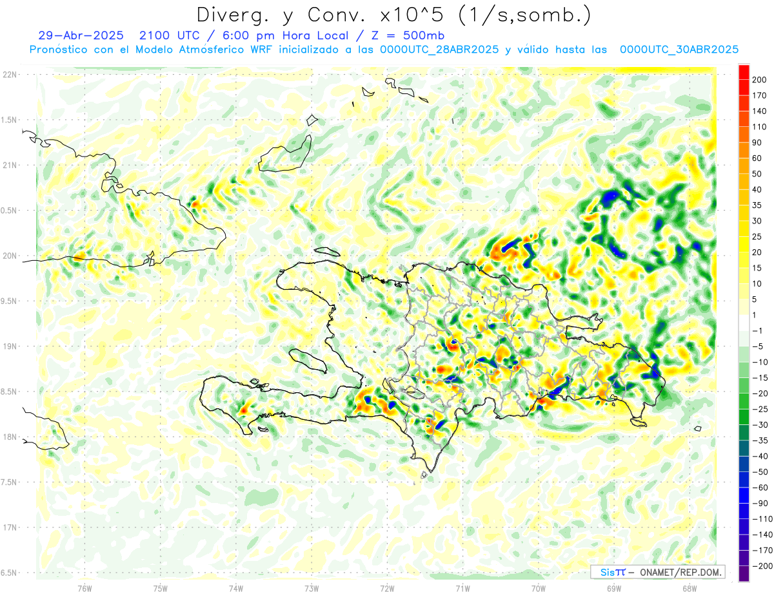
Task: Click the negative '-170' colorbar label
Action: 762,550
